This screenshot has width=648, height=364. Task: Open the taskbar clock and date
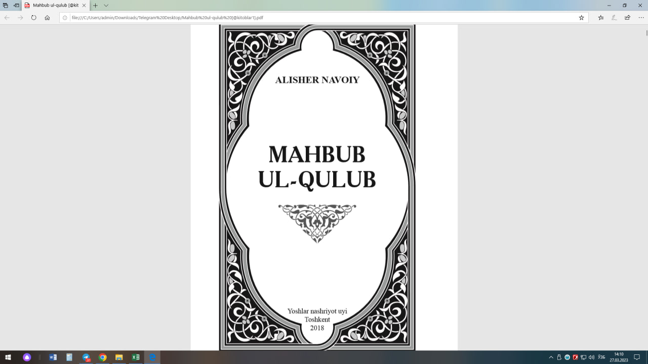tap(619, 357)
